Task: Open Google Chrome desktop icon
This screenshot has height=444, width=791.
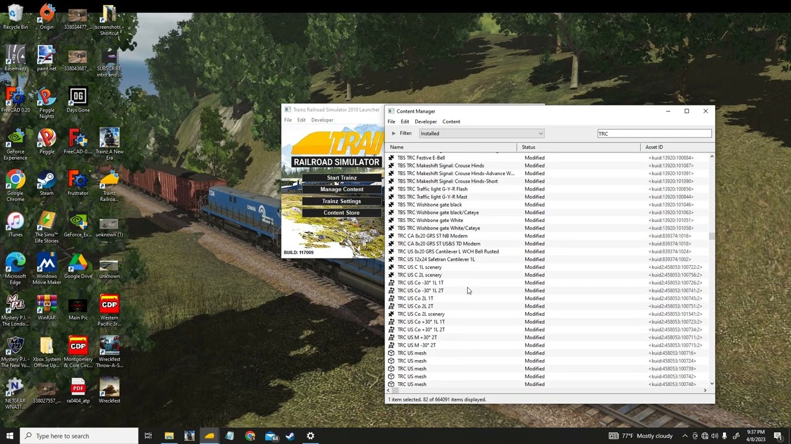Action: click(15, 186)
